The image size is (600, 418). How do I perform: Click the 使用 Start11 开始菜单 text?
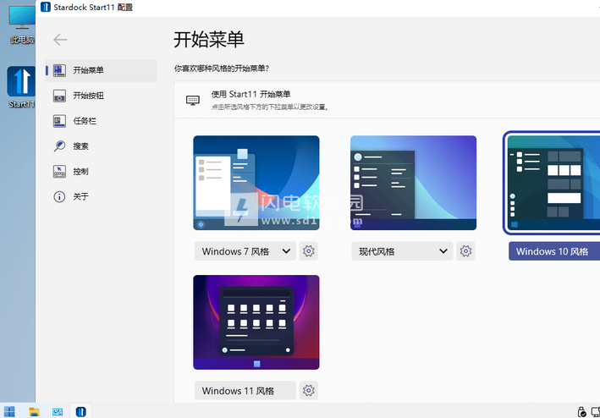[251, 94]
